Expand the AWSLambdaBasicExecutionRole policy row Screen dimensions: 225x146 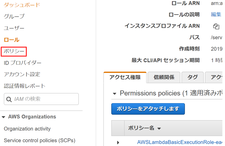(x=118, y=142)
